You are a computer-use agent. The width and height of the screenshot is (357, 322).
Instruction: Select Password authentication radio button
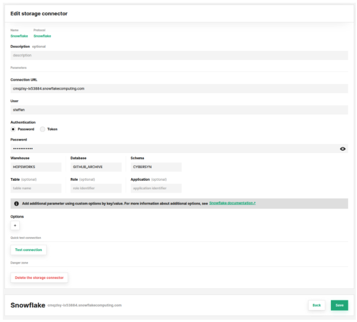13,129
